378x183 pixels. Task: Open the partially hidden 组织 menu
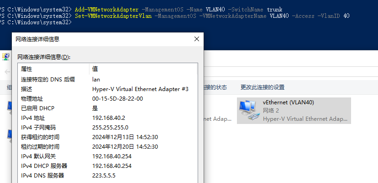pos(9,87)
